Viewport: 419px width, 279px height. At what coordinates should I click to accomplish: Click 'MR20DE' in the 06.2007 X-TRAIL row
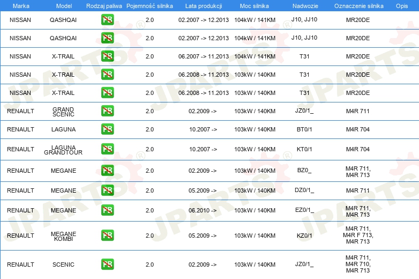358,56
